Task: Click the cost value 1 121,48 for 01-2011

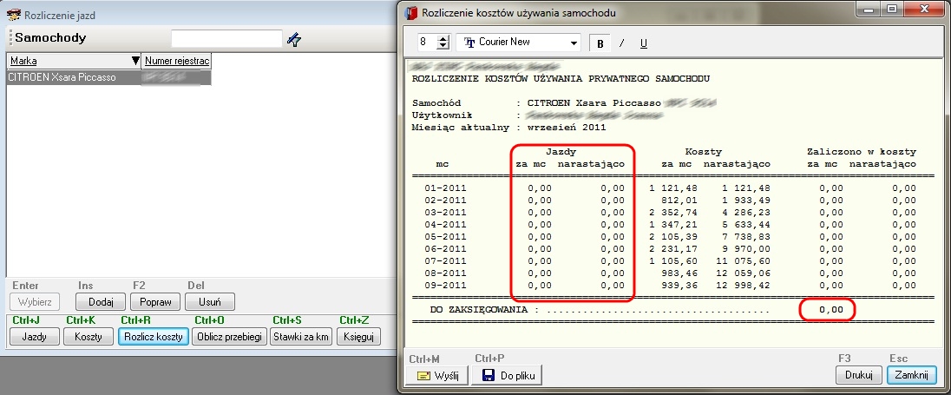Action: tap(673, 188)
